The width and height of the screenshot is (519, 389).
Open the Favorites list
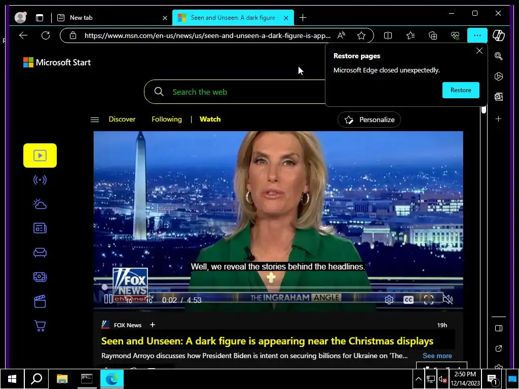411,35
